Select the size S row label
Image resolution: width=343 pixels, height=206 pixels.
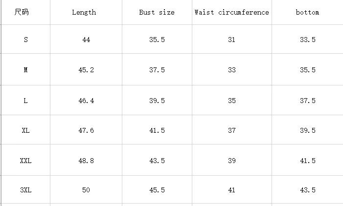[25, 40]
